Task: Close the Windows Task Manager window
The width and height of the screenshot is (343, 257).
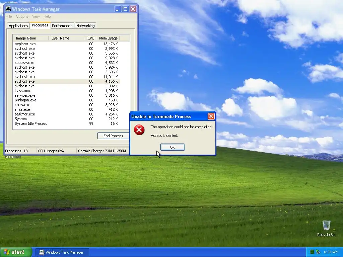Action: pyautogui.click(x=133, y=9)
